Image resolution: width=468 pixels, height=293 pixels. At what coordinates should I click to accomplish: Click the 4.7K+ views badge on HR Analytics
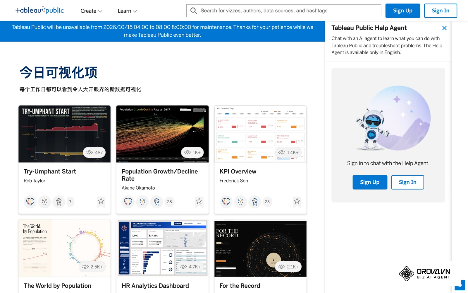pyautogui.click(x=190, y=267)
